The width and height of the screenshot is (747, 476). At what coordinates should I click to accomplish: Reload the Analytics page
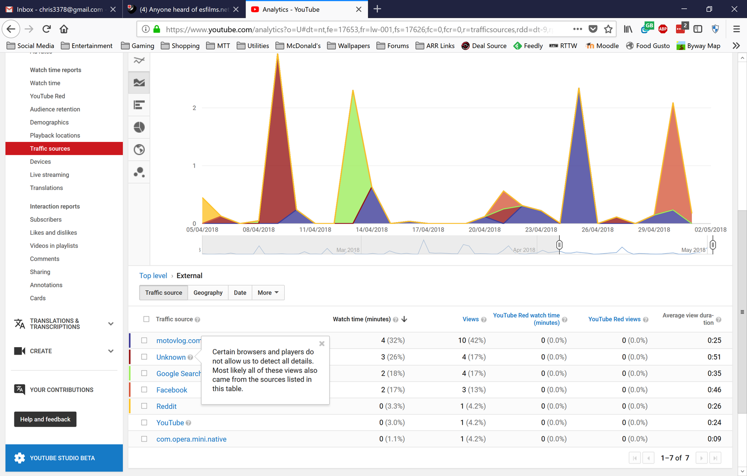tap(46, 29)
